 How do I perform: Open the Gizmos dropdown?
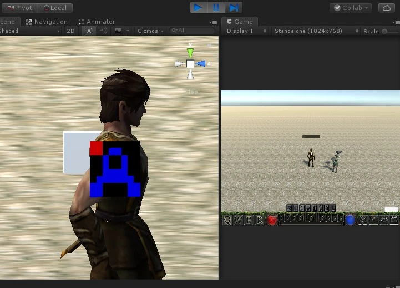point(150,31)
